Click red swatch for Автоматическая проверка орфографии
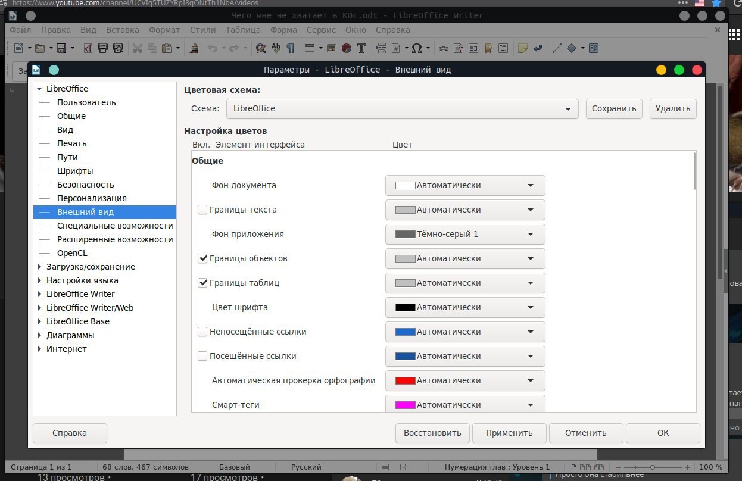Image resolution: width=742 pixels, height=481 pixels. point(405,380)
